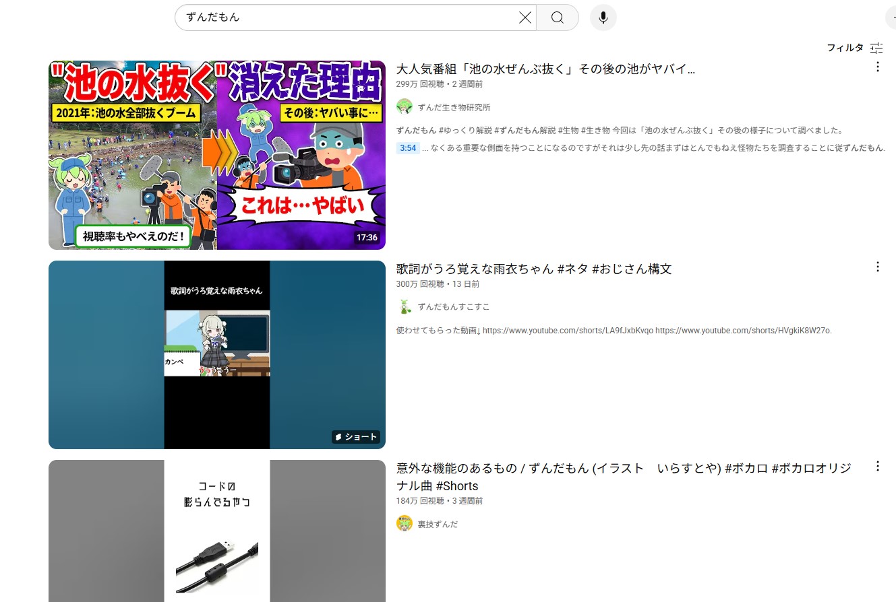Visit channel ずんだもんすこすこ
896x602 pixels.
454,306
